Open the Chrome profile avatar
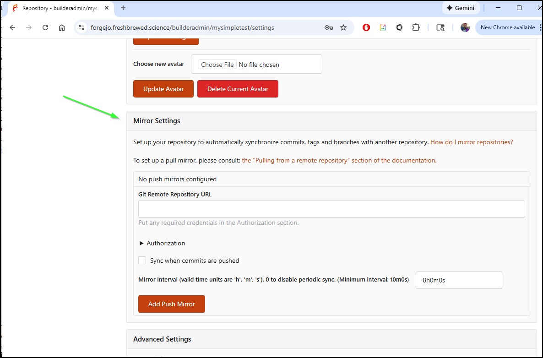The width and height of the screenshot is (543, 358). (x=465, y=27)
